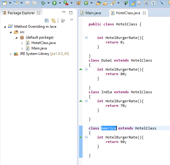The image size is (170, 165).
Task: Click the Run Last Tool external icon
Action: (x=66, y=3)
